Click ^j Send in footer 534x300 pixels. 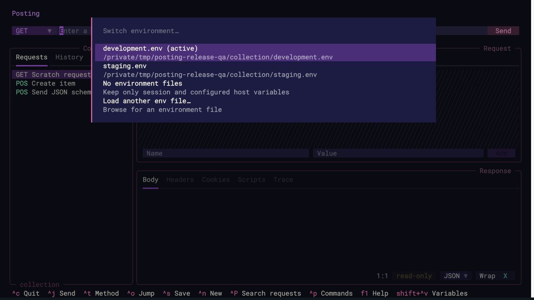tap(61, 293)
